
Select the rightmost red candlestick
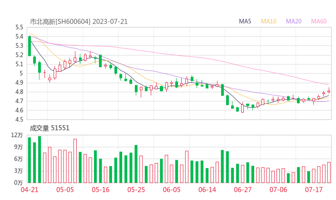coord(329,91)
